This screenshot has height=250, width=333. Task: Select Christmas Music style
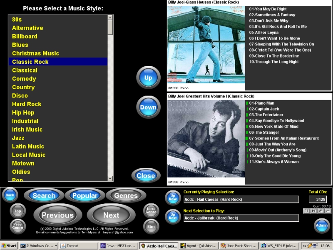58,53
